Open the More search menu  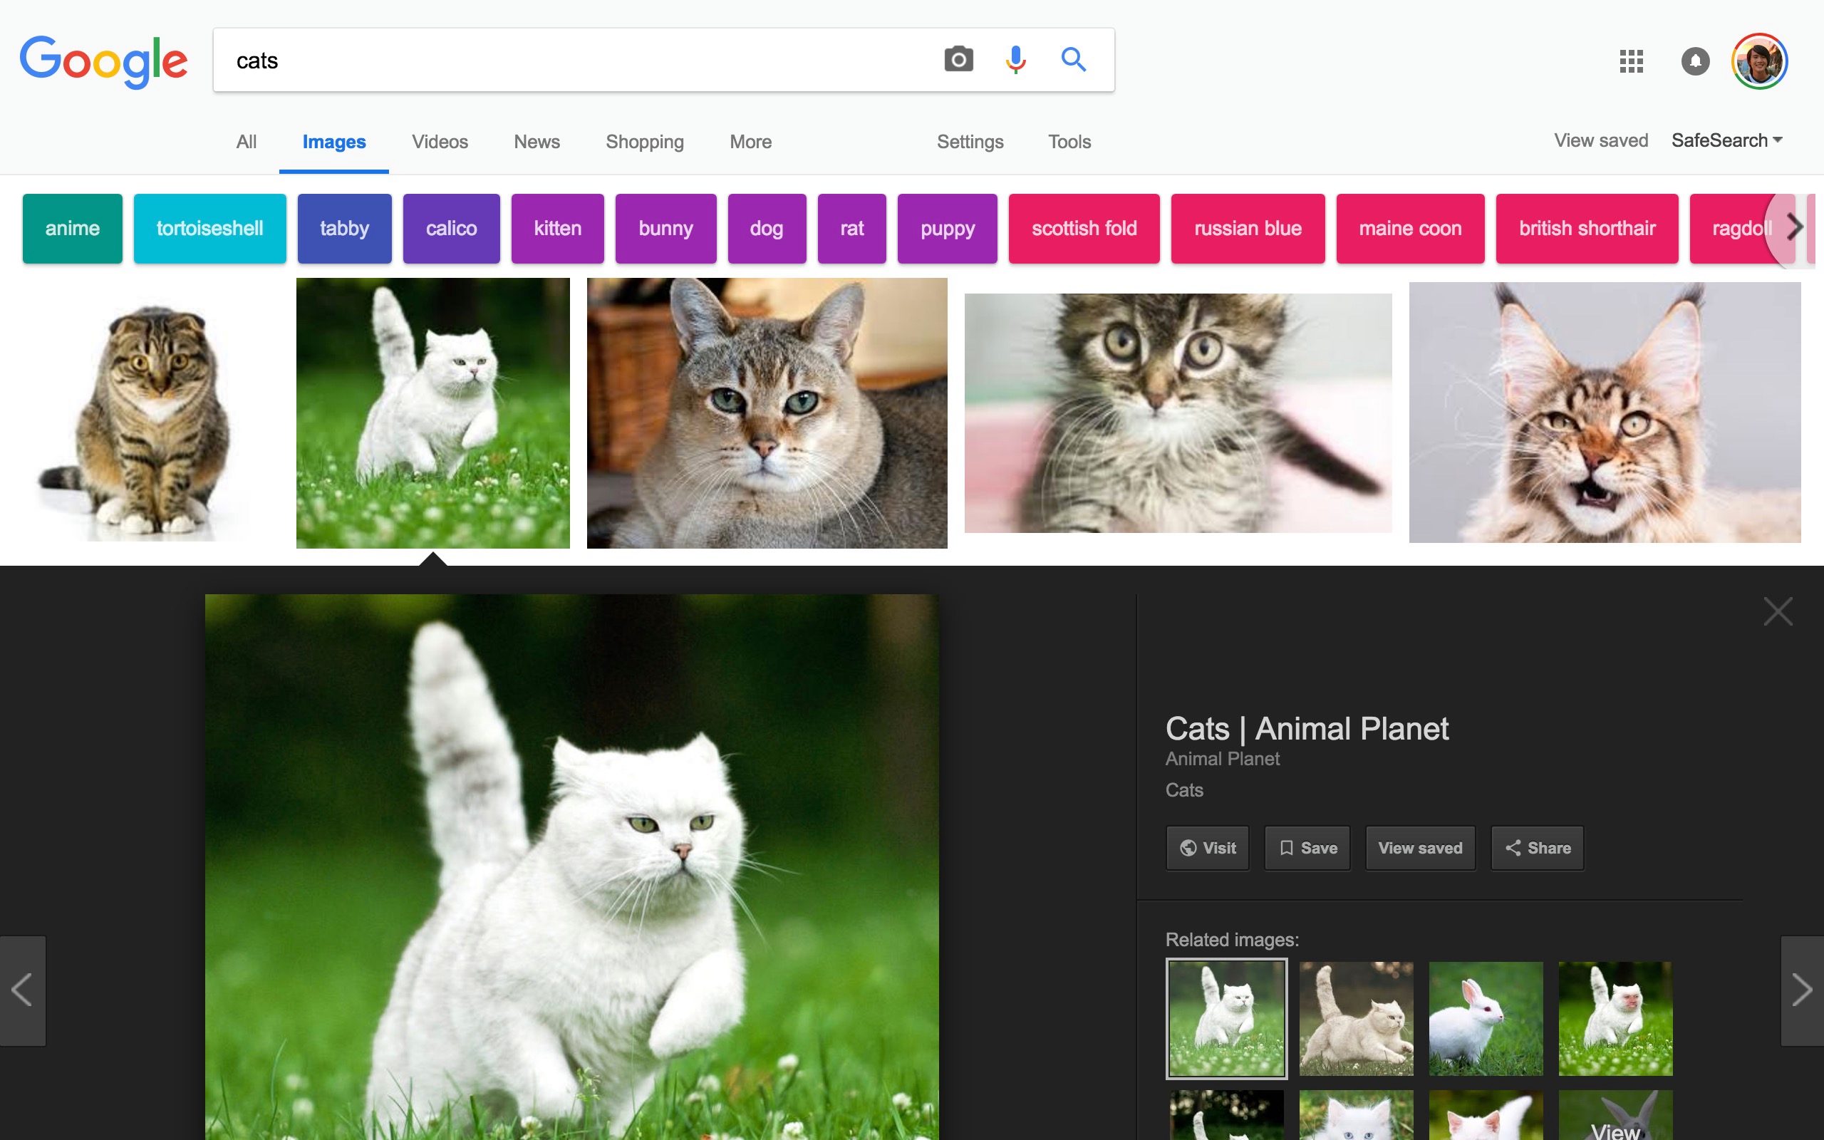click(751, 142)
